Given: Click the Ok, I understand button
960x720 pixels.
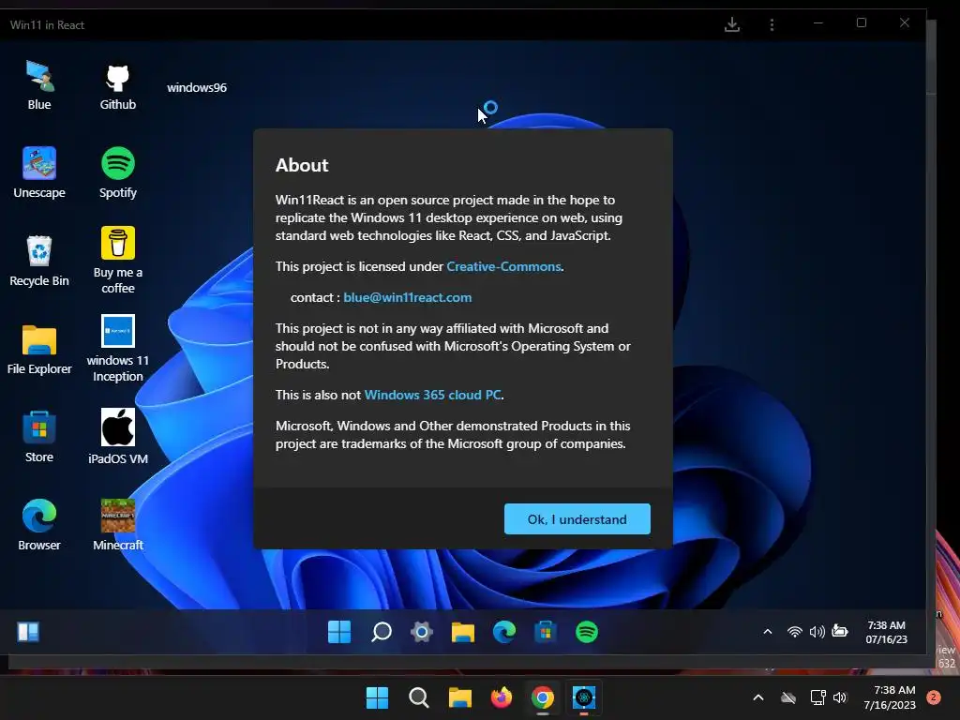Looking at the screenshot, I should [577, 519].
